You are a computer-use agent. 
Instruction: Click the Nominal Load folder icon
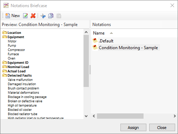pos(5,67)
